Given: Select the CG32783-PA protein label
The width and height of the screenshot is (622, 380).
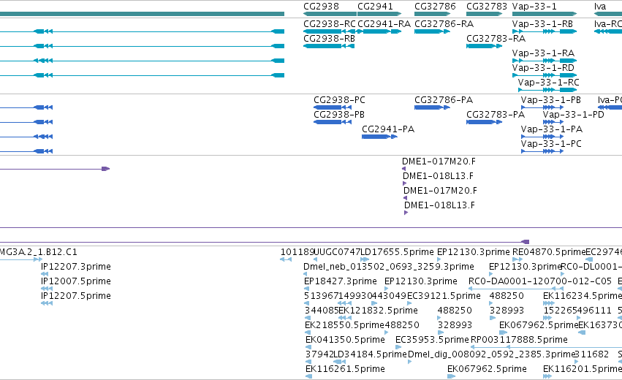Looking at the screenshot, I should tap(496, 115).
